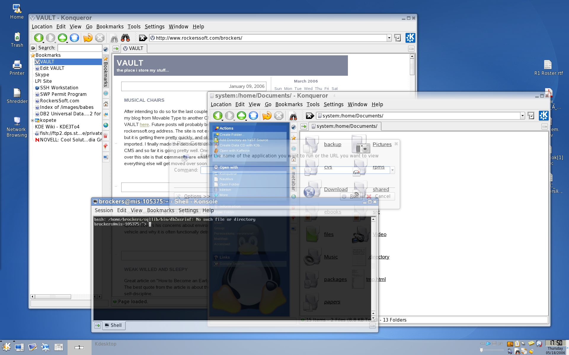This screenshot has width=569, height=355.
Task: Click Home icon in Documents window toolbar
Action: point(253,116)
